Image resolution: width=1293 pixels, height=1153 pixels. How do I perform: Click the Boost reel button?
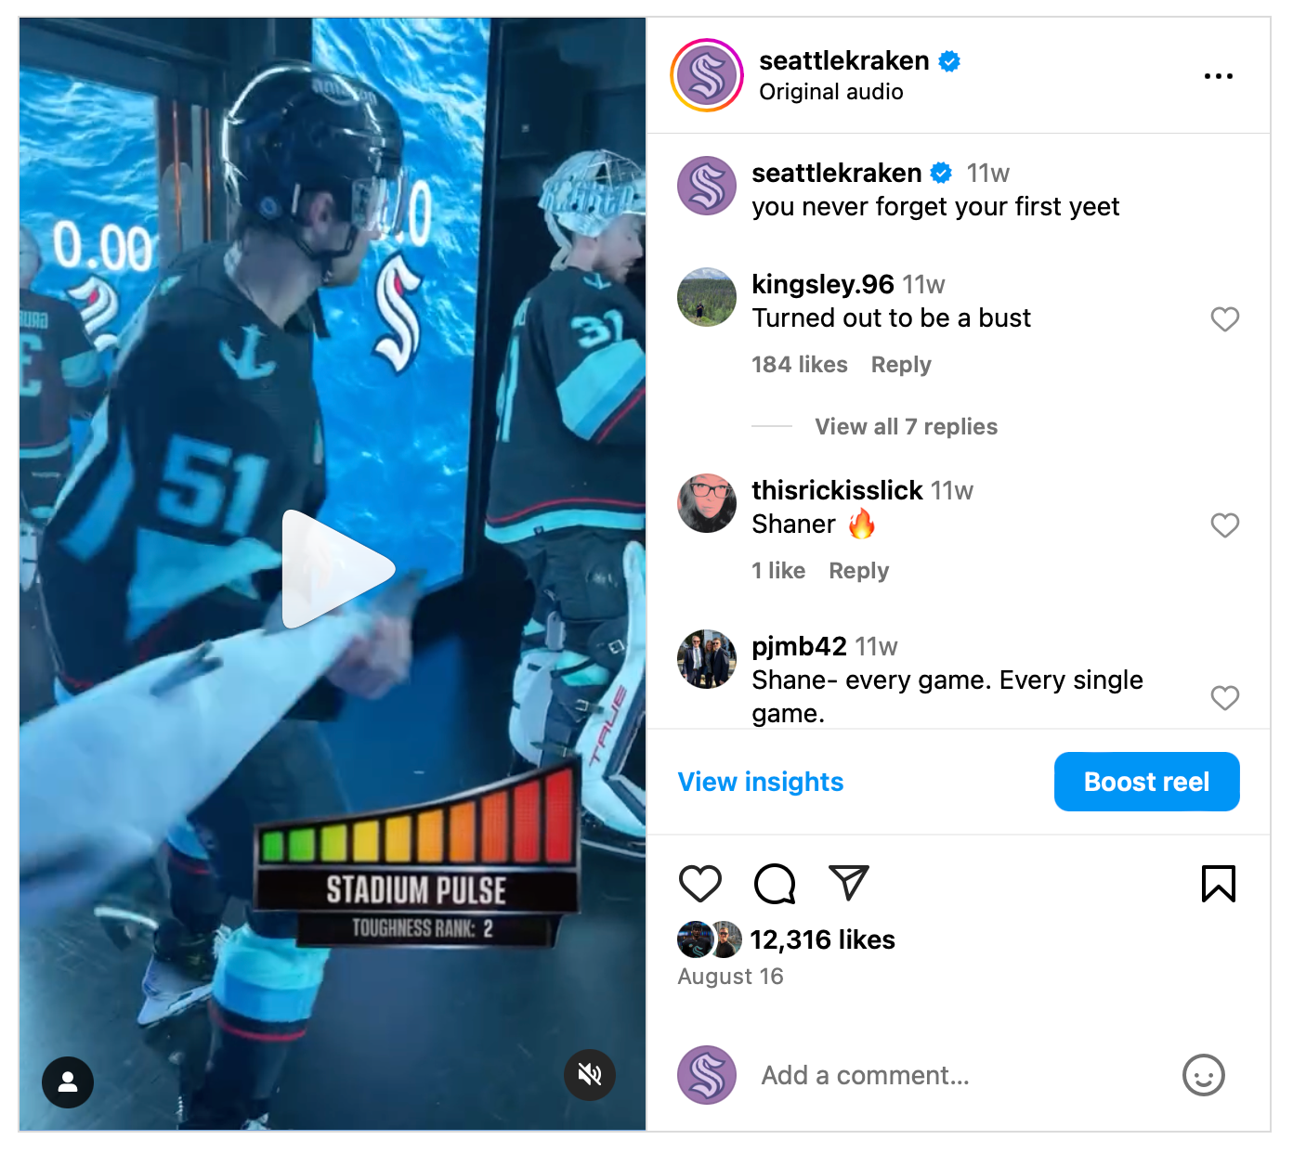1146,782
